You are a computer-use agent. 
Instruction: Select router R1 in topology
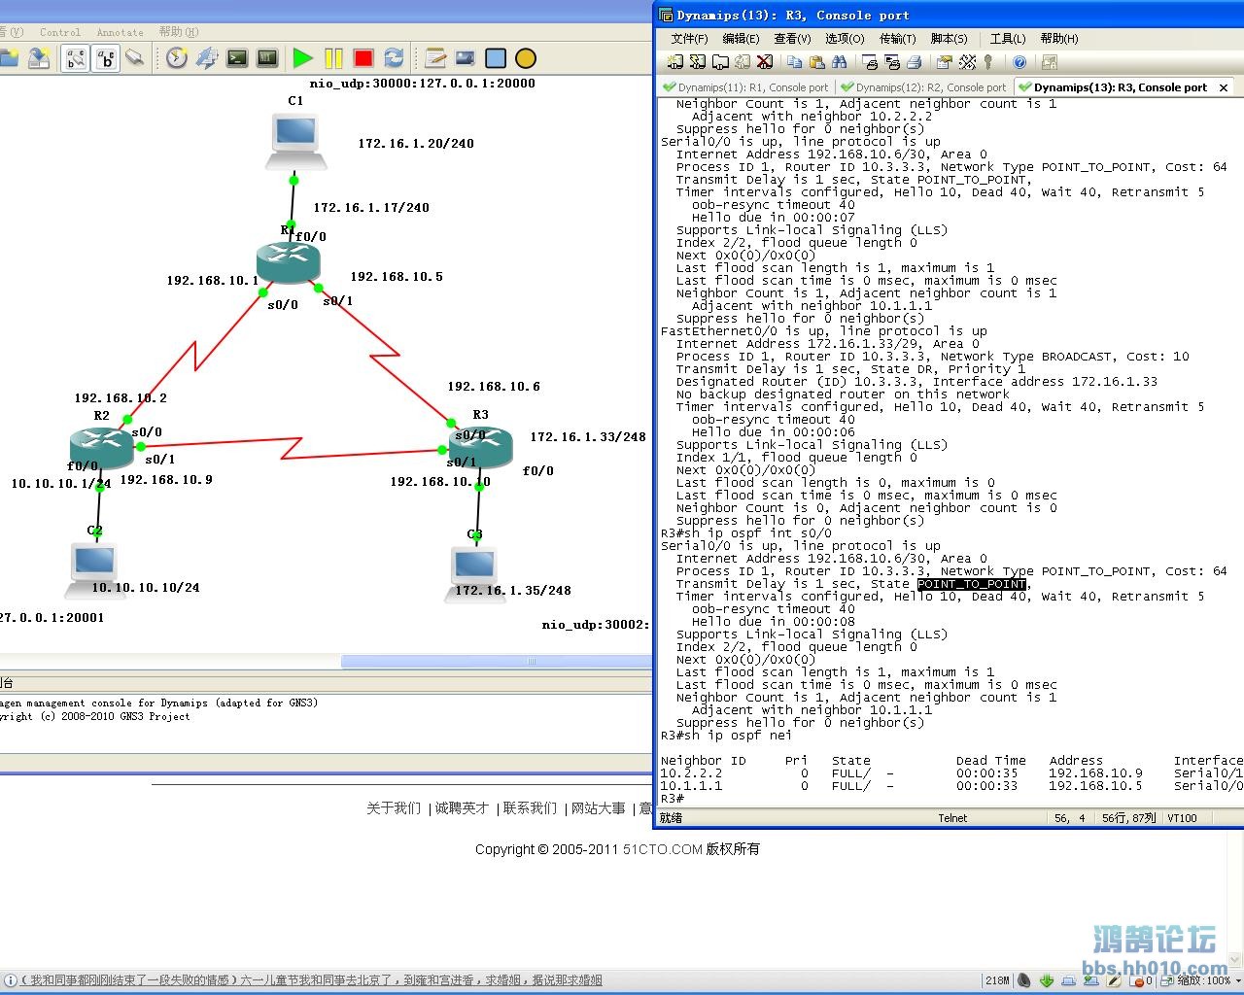click(x=288, y=262)
